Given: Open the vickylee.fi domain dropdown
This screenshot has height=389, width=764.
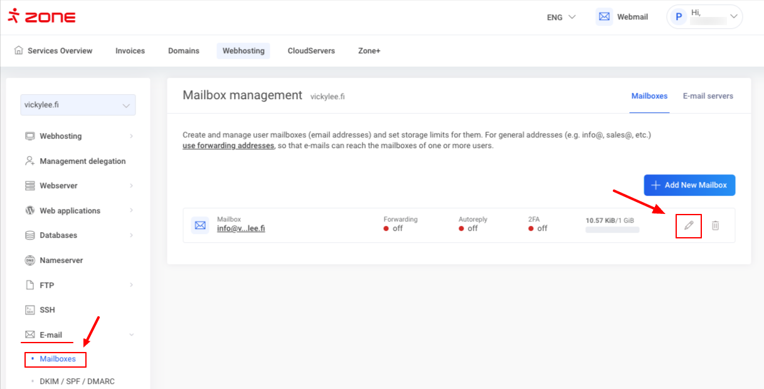Looking at the screenshot, I should pyautogui.click(x=78, y=105).
